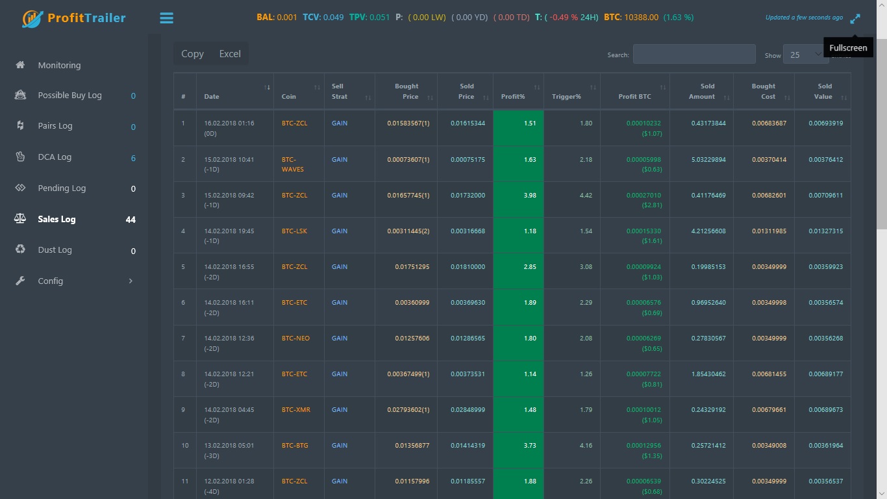Sort by the Trigger% column header

pyautogui.click(x=572, y=91)
